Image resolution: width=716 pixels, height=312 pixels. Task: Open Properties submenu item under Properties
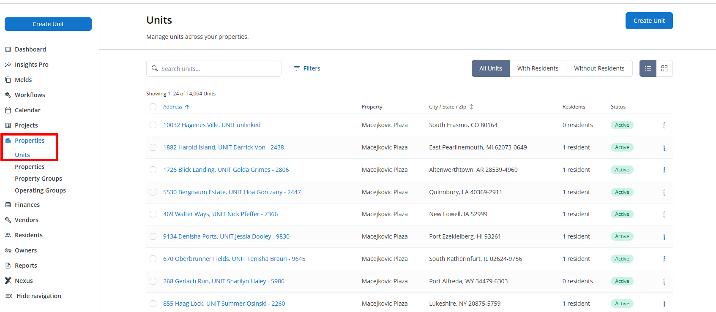[x=30, y=167]
